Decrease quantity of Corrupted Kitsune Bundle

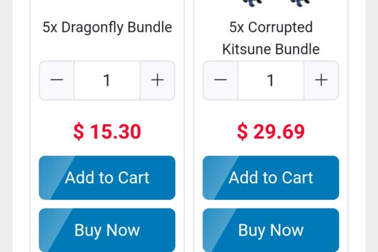tap(220, 80)
